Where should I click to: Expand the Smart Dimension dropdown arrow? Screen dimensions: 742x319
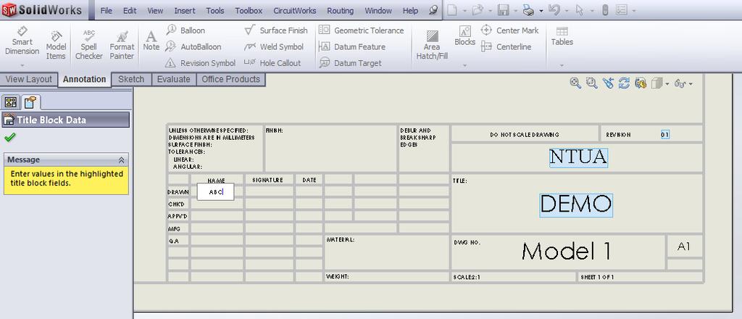pos(22,65)
